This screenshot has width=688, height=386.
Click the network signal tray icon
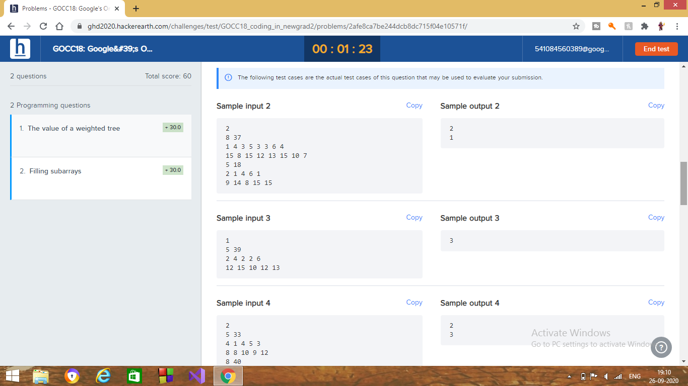618,376
